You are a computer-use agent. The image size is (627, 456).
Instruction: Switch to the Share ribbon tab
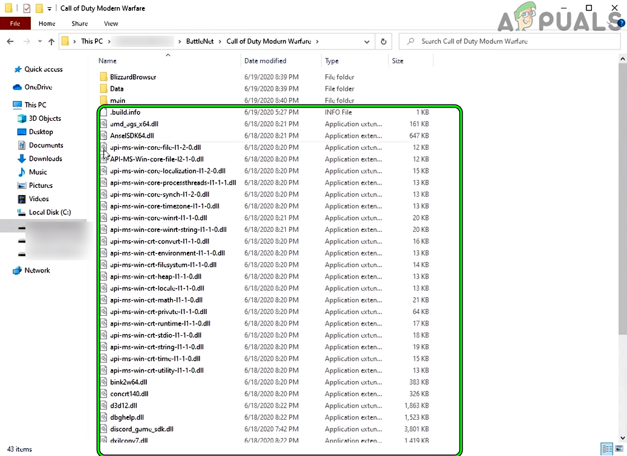[80, 24]
